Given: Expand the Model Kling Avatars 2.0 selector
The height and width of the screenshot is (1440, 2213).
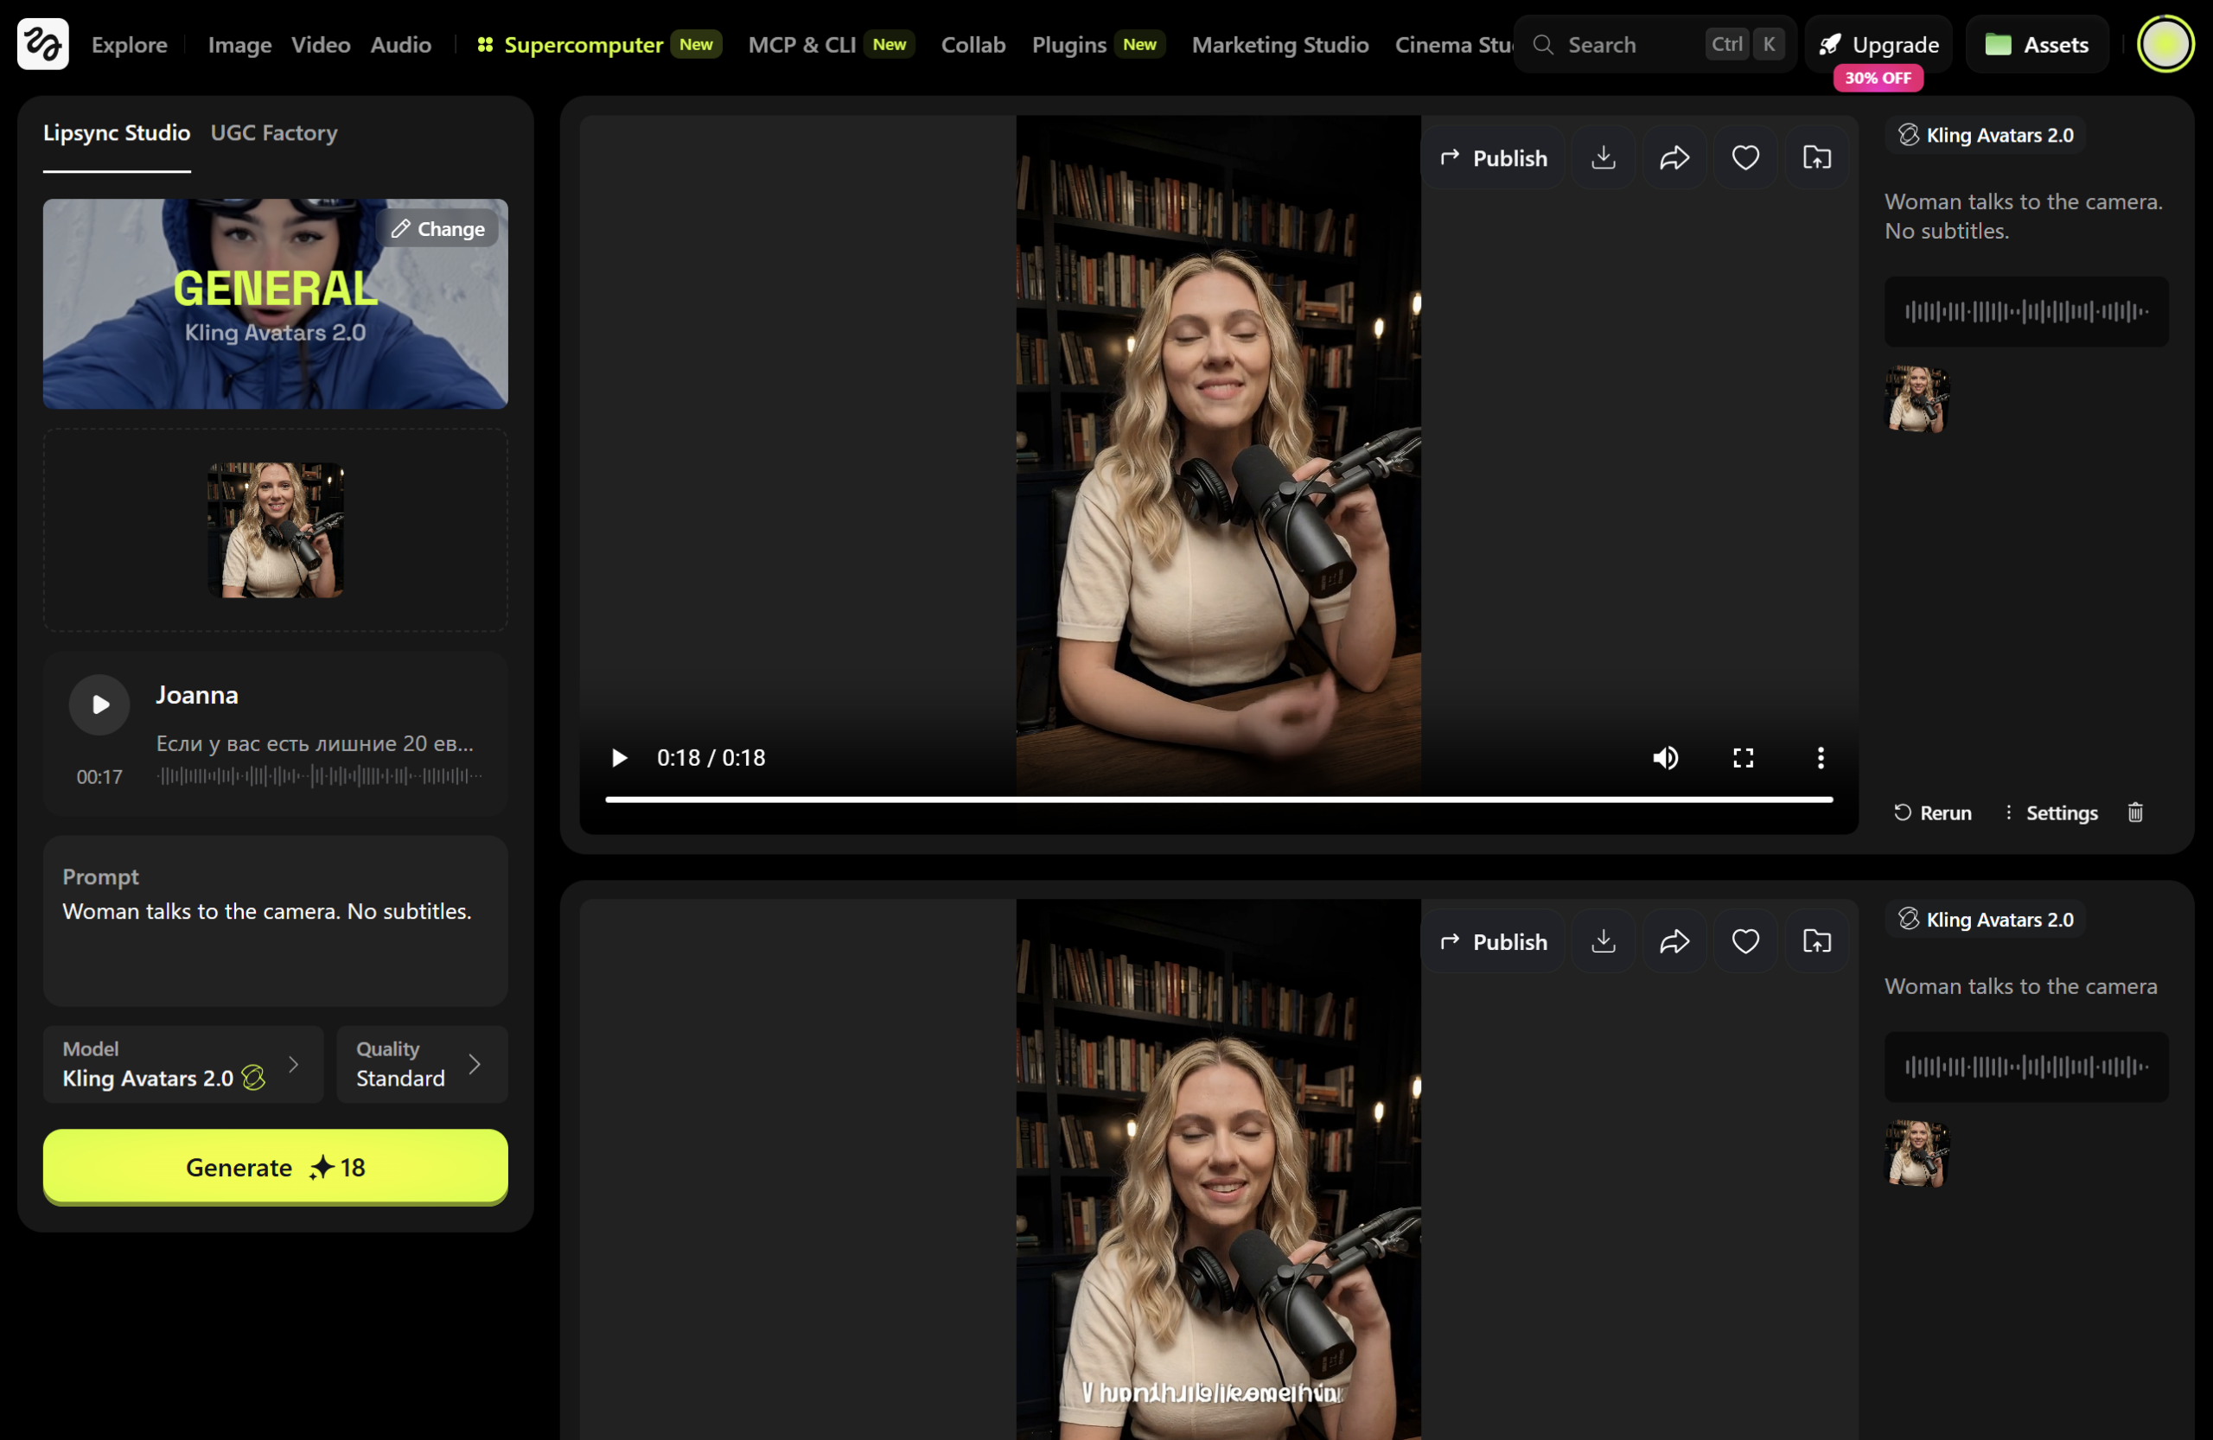Looking at the screenshot, I should pos(183,1064).
